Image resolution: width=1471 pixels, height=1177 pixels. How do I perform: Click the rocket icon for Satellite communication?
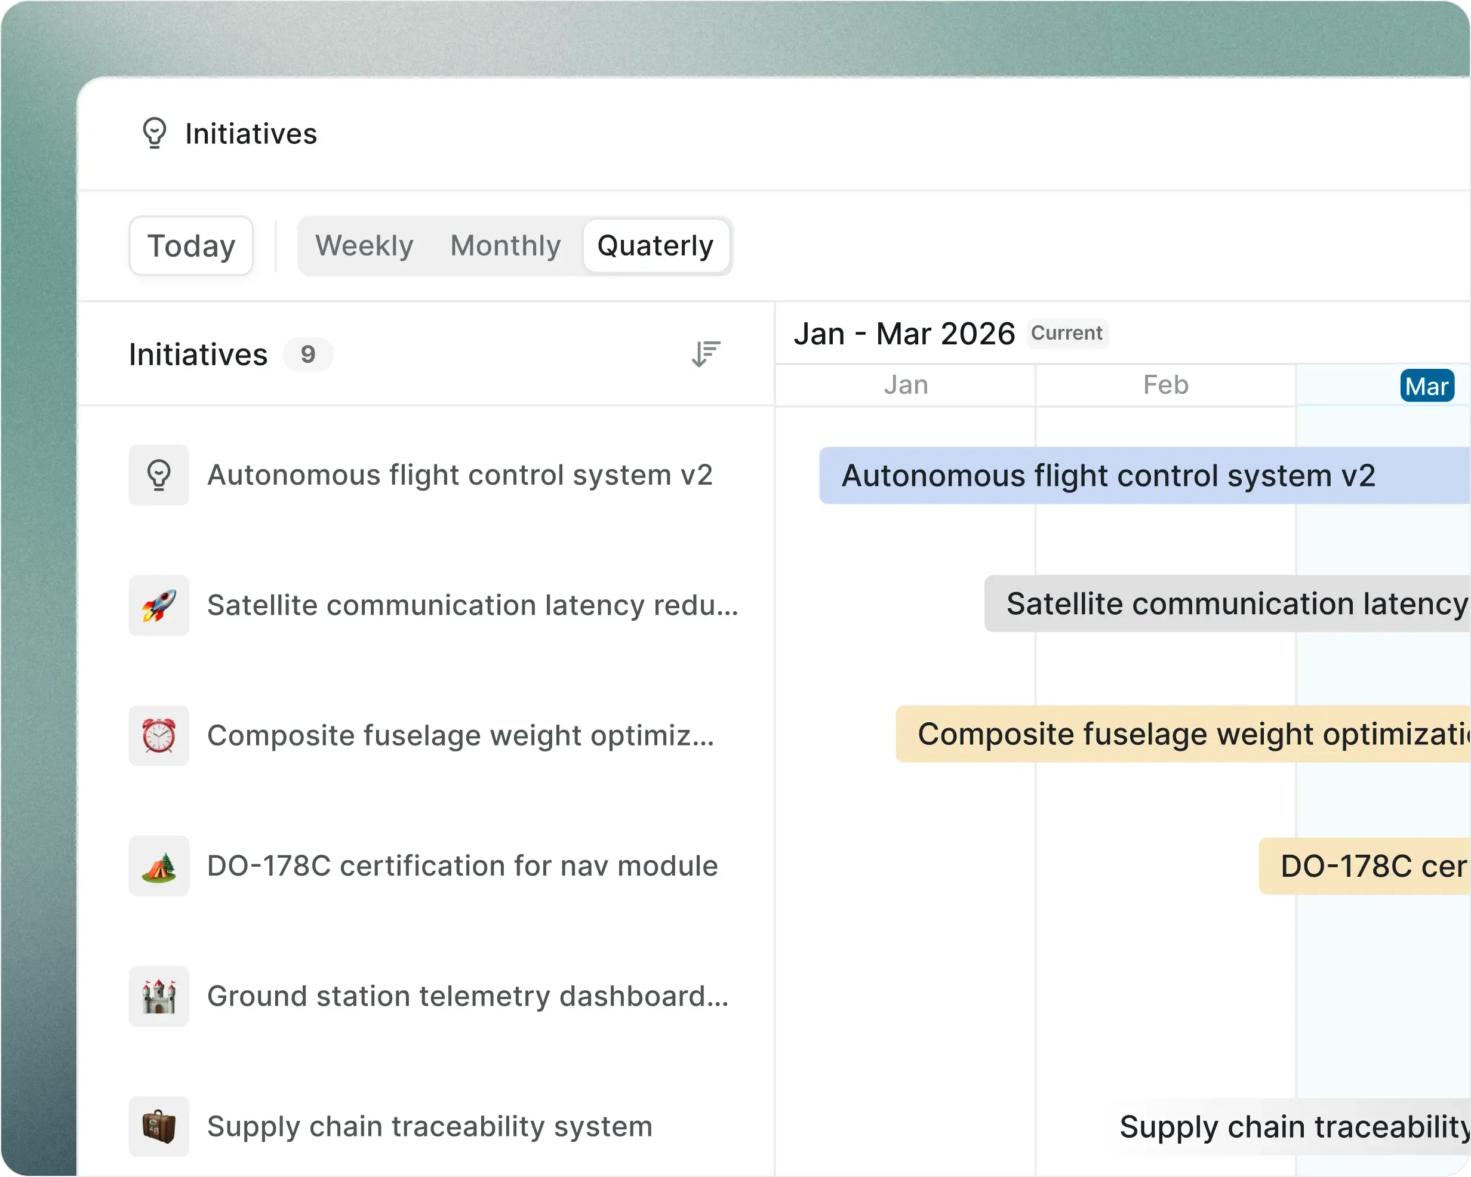point(159,605)
